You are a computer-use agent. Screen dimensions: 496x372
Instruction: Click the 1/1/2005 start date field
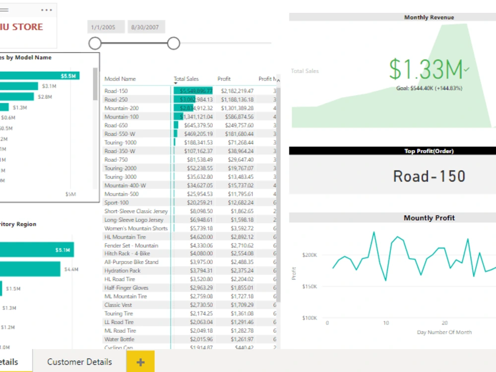coord(106,27)
